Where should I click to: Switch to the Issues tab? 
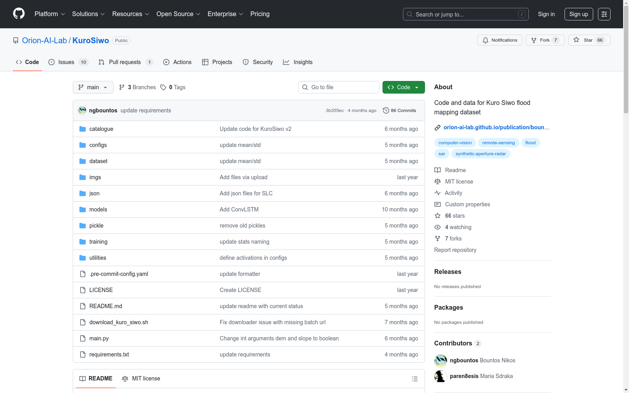(68, 62)
